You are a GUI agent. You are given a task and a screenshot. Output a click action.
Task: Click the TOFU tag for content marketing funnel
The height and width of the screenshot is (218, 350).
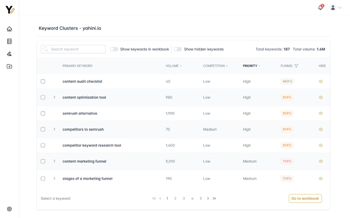tap(287, 161)
